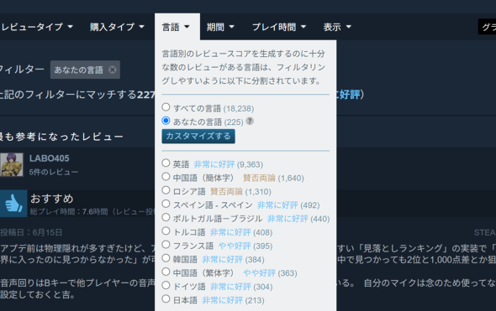
Task: Click やや好評 score next to 中国語(繁体字)
Action: [260, 272]
